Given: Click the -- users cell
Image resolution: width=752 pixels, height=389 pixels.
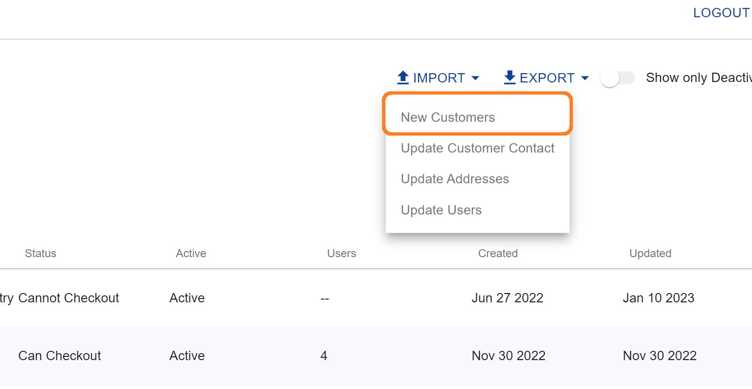Looking at the screenshot, I should (325, 299).
